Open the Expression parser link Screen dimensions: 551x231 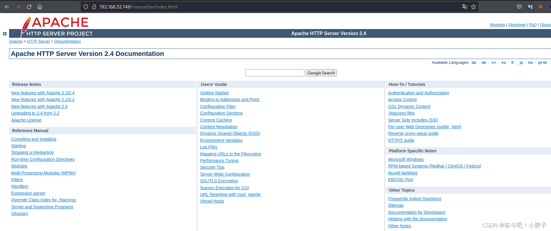pos(28,193)
